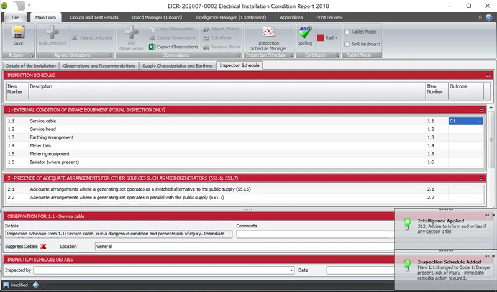Open the Red certificate colour dropdown
Screen dimensions: 497x292
[336, 38]
